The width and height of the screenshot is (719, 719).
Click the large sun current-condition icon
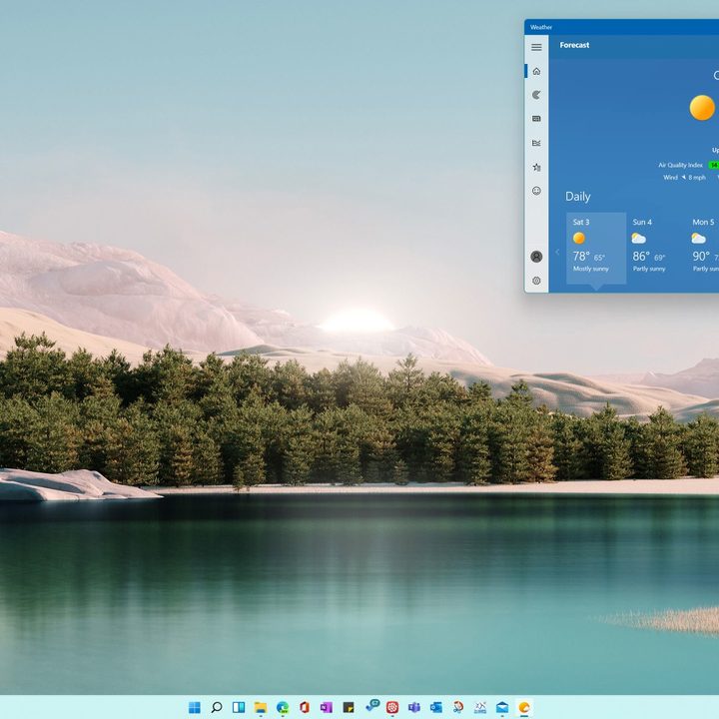click(702, 108)
